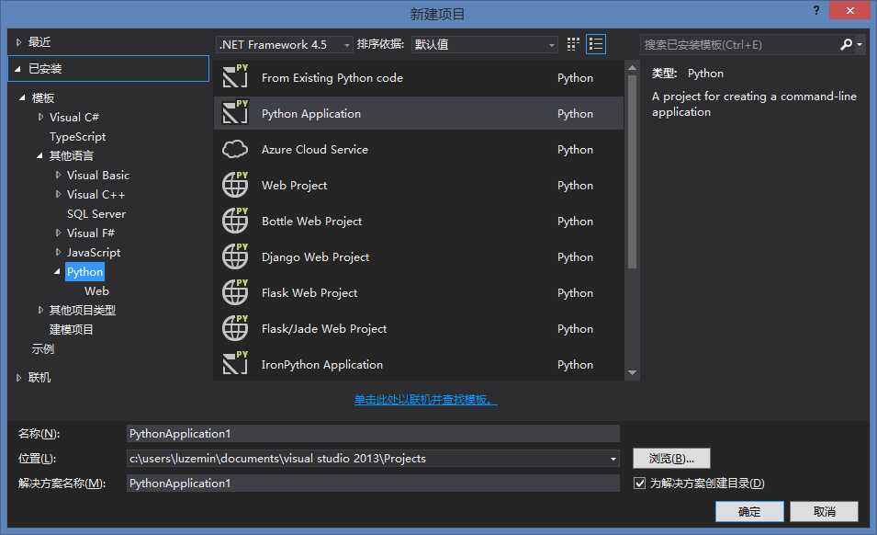Select the JavaScript tree item
This screenshot has width=877, height=535.
click(x=94, y=253)
